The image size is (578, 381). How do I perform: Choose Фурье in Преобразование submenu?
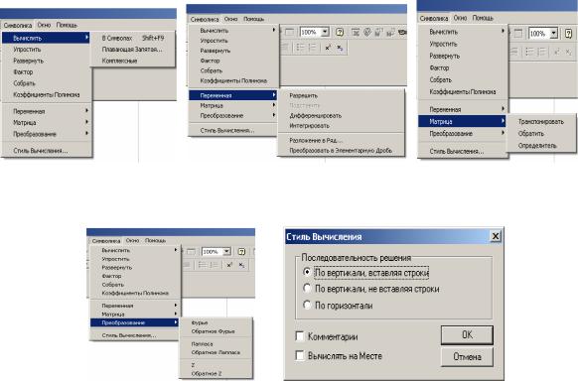(x=216, y=322)
